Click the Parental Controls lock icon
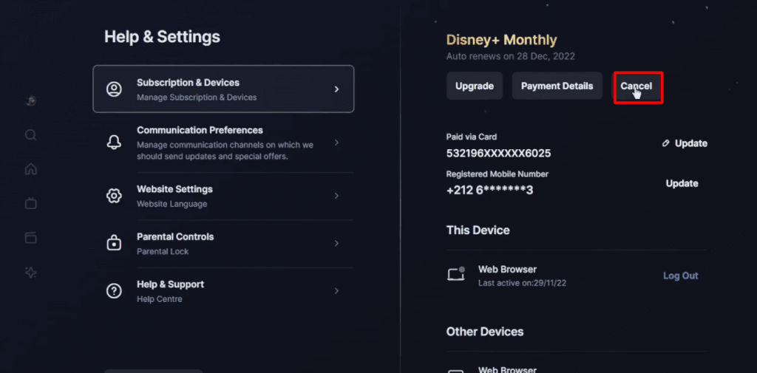The width and height of the screenshot is (757, 373). 114,243
